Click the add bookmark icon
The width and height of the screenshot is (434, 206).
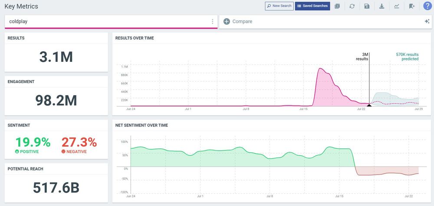412,6
